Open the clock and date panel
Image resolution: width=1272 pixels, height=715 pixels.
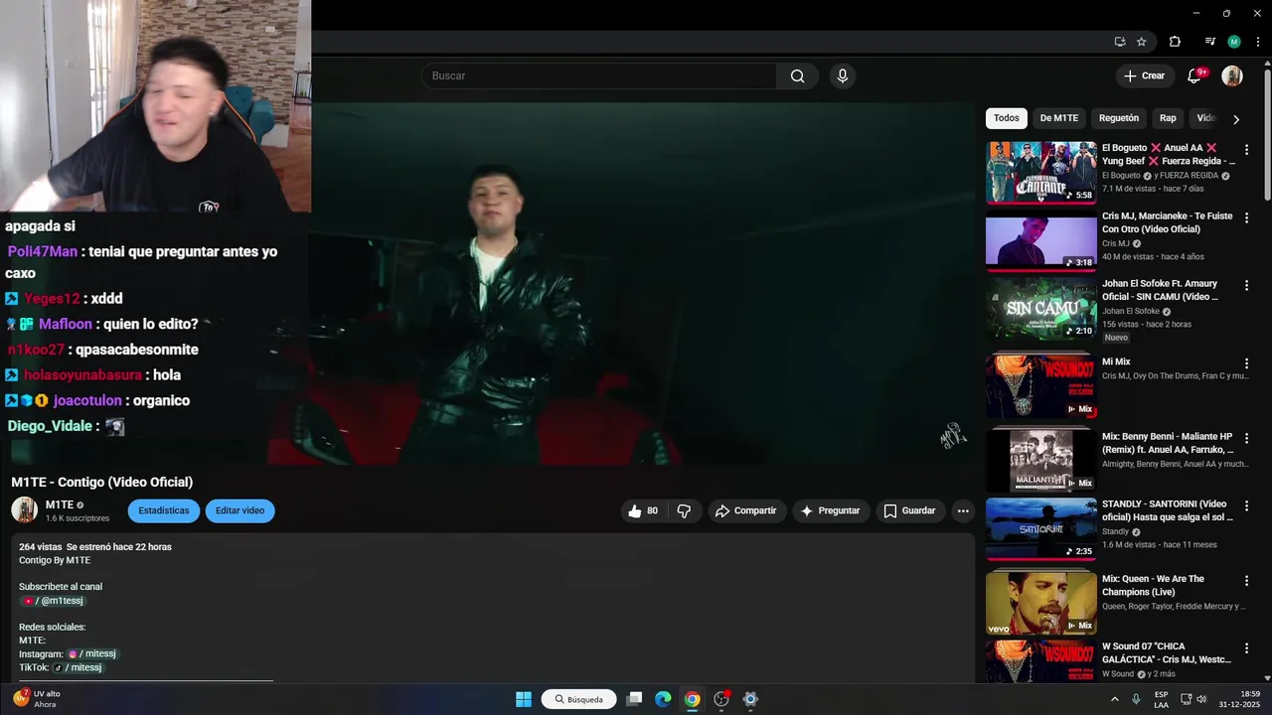pos(1239,699)
